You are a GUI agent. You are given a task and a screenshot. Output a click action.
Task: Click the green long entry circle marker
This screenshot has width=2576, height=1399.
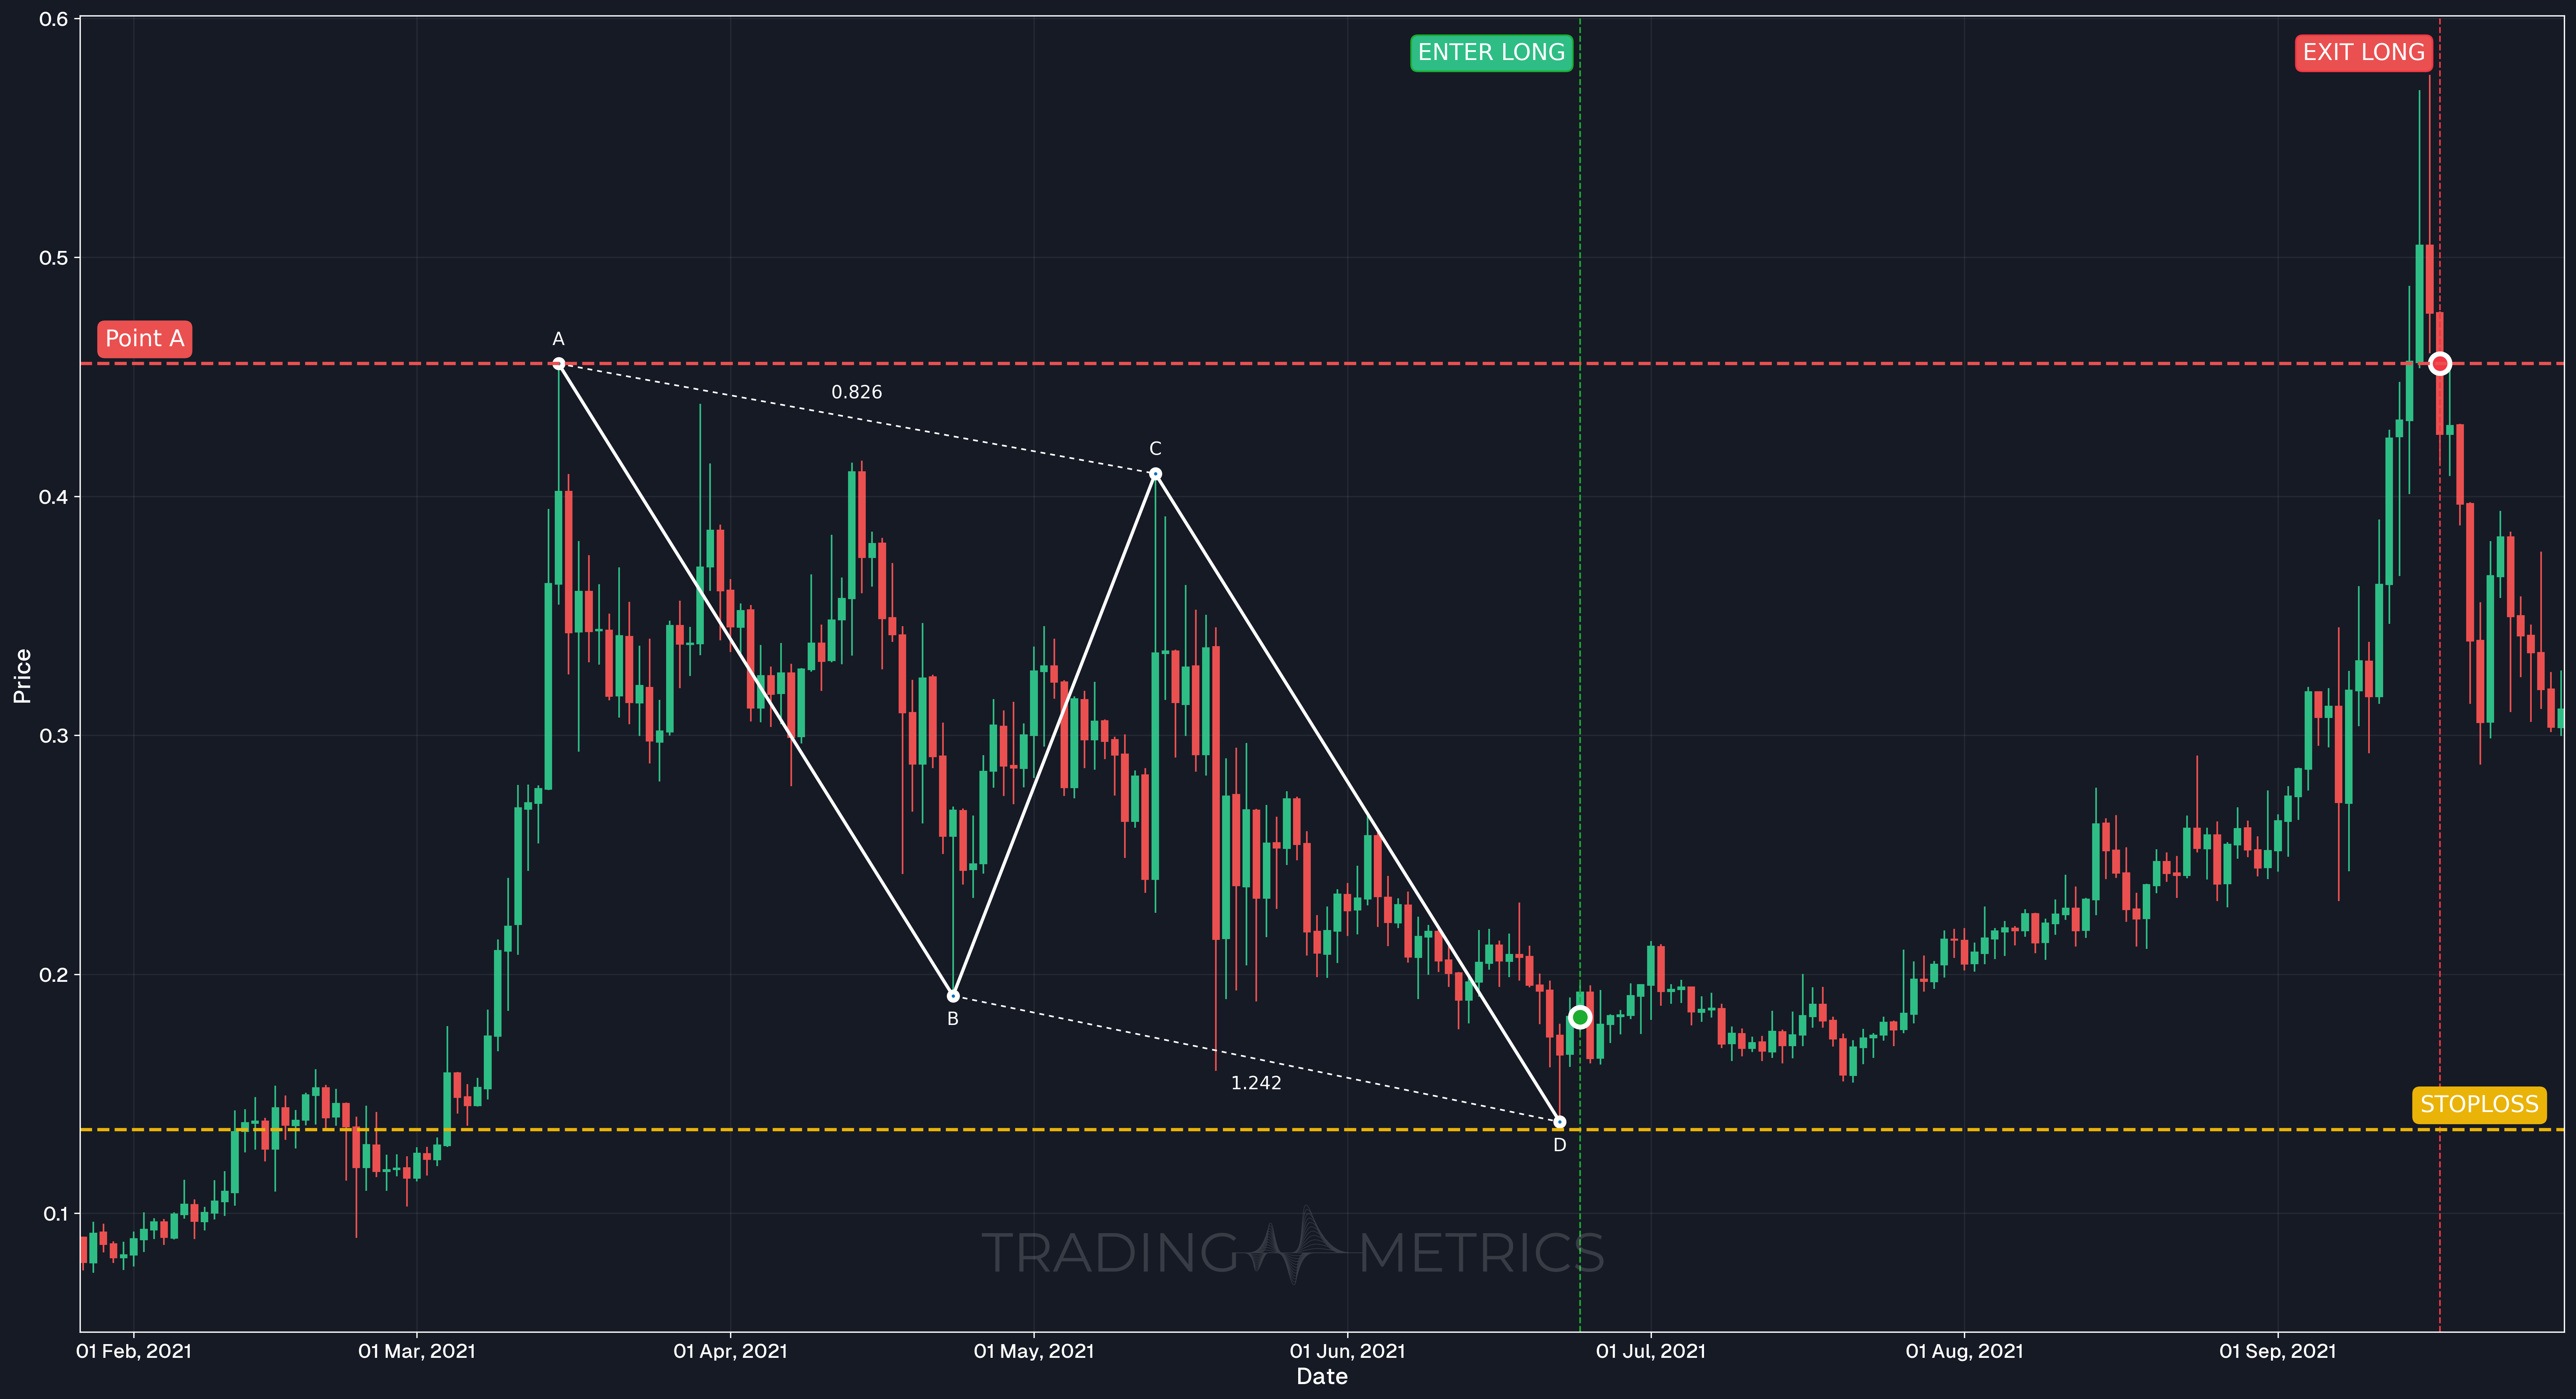coord(1580,1017)
